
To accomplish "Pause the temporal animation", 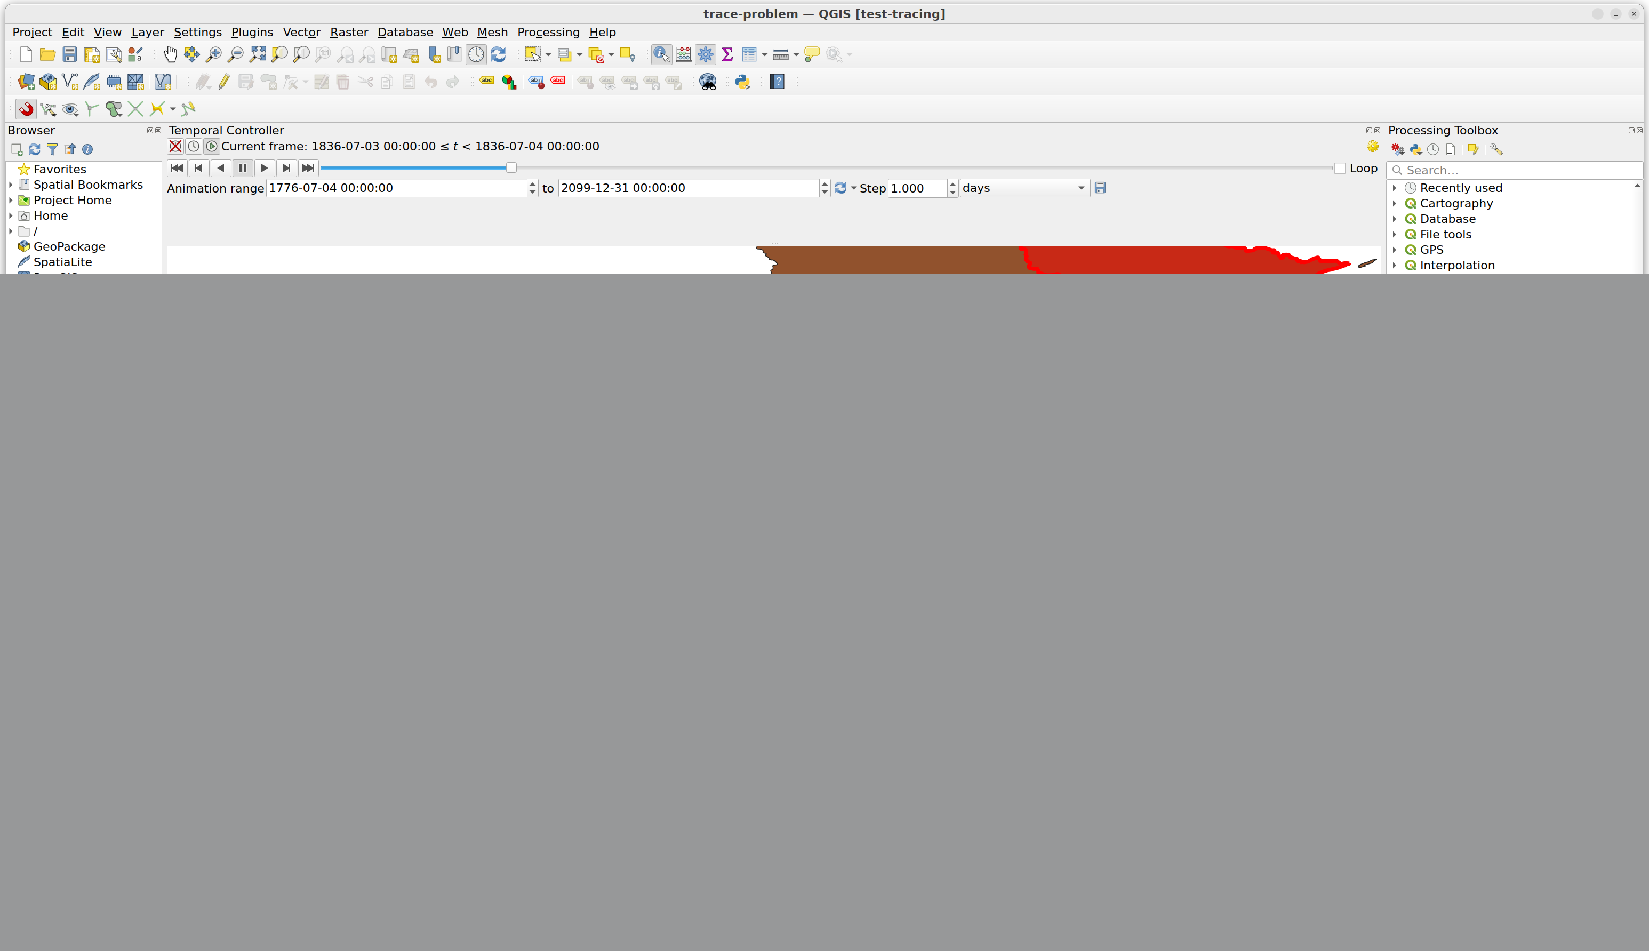I will point(242,168).
